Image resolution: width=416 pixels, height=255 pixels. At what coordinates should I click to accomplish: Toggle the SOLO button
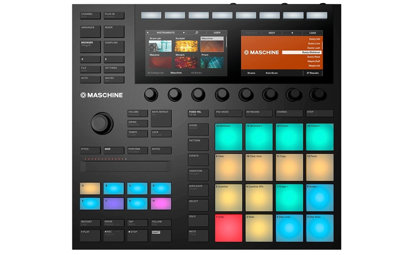198,220
